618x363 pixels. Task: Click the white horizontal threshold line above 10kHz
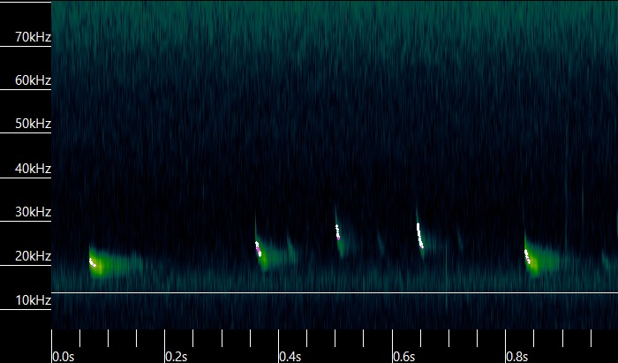(x=335, y=292)
